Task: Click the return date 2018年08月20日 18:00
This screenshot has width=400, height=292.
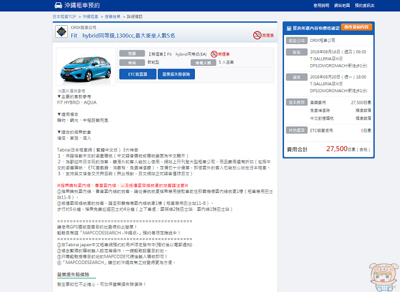Action: click(338, 77)
